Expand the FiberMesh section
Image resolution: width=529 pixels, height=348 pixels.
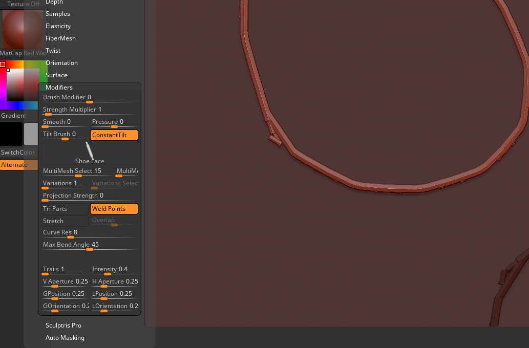[60, 38]
